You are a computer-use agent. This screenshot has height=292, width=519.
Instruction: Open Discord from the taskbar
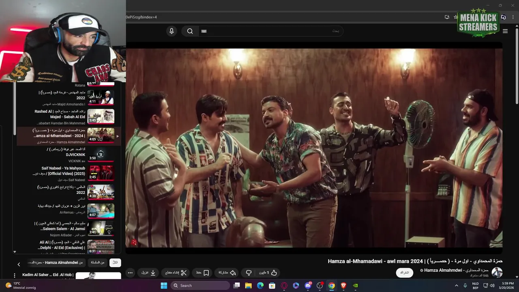pyautogui.click(x=308, y=286)
